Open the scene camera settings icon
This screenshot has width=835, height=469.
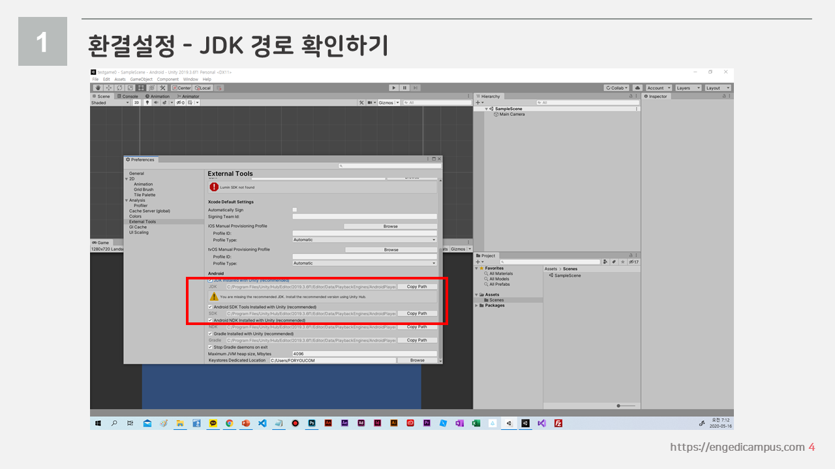coord(372,102)
